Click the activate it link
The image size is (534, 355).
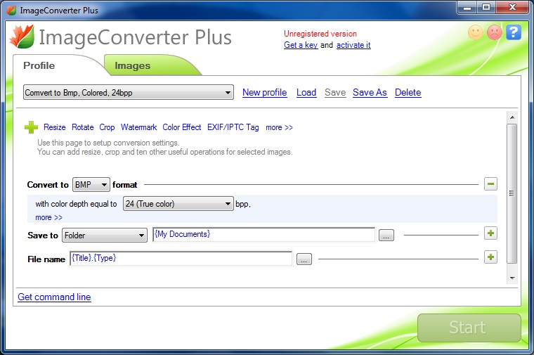pos(353,45)
